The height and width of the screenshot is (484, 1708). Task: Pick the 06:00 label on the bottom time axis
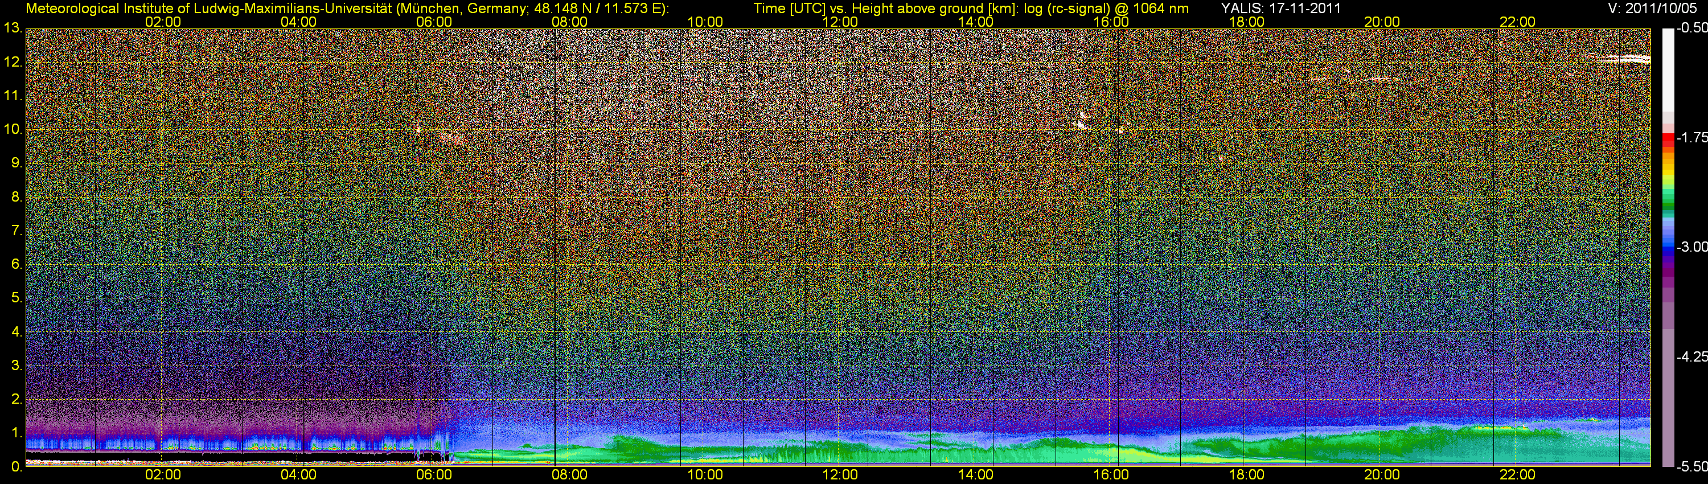click(434, 475)
